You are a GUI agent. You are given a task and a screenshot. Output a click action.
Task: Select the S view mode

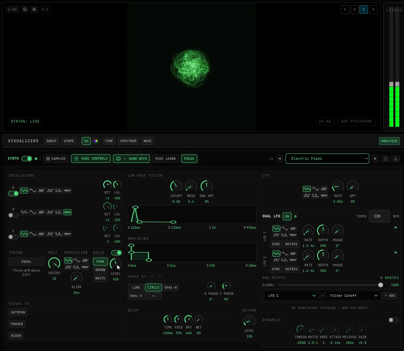click(364, 9)
